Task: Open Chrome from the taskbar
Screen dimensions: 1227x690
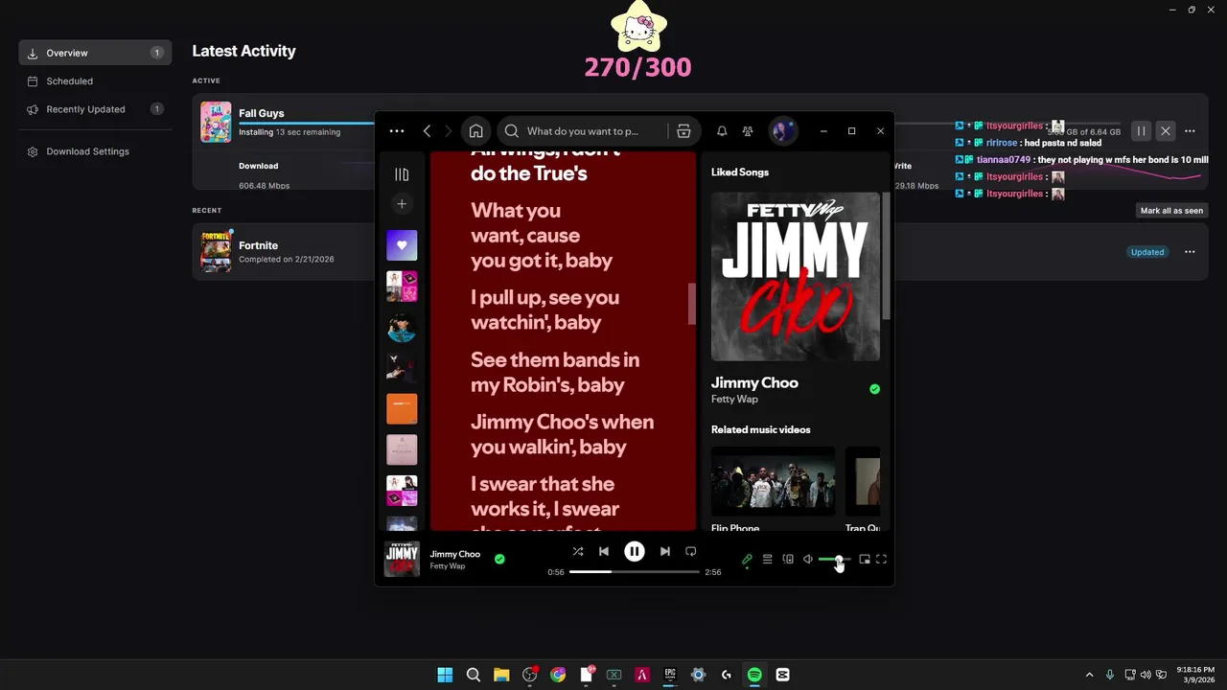Action: coord(558,675)
